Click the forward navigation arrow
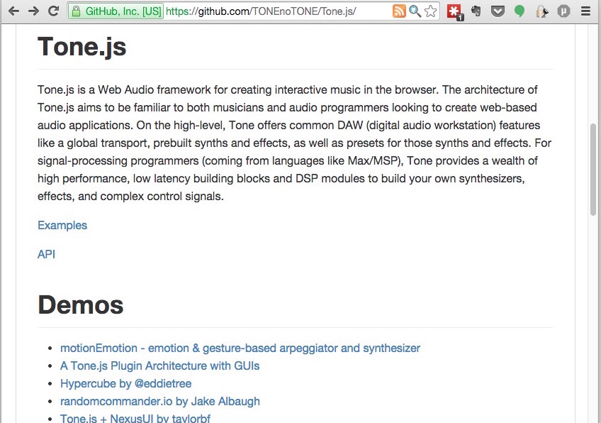Image resolution: width=601 pixels, height=423 pixels. 33,11
